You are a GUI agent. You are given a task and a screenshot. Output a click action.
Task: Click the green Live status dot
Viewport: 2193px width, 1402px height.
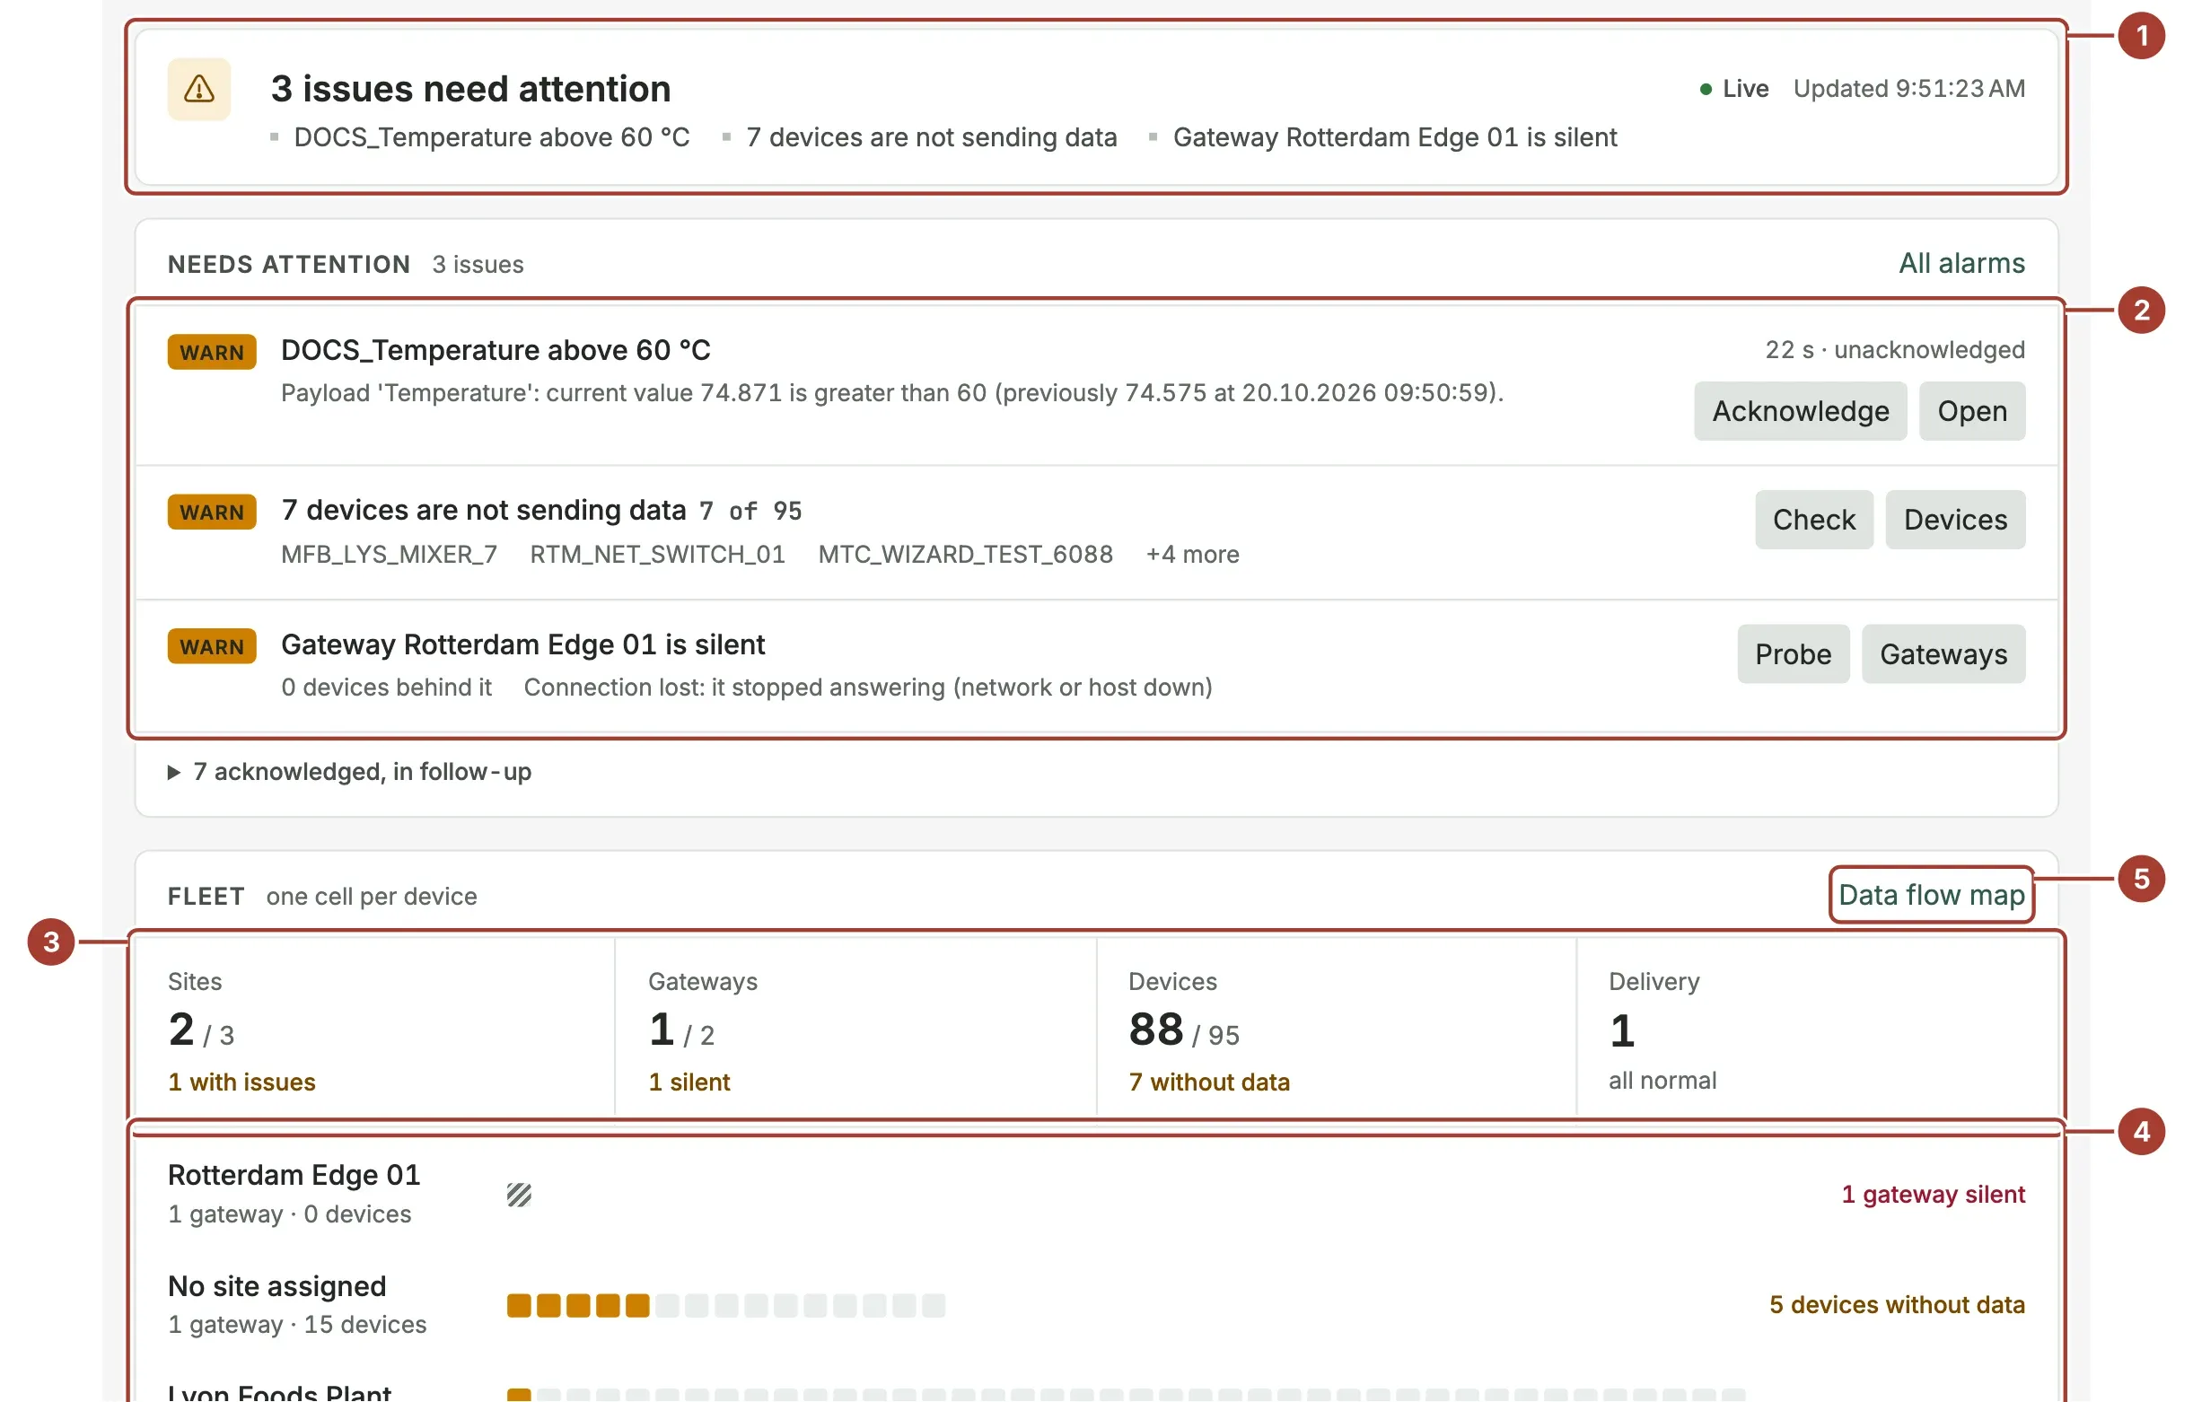point(1705,89)
